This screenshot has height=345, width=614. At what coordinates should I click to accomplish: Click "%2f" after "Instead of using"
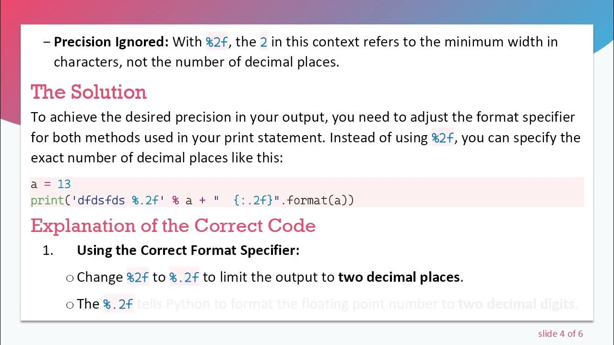443,138
